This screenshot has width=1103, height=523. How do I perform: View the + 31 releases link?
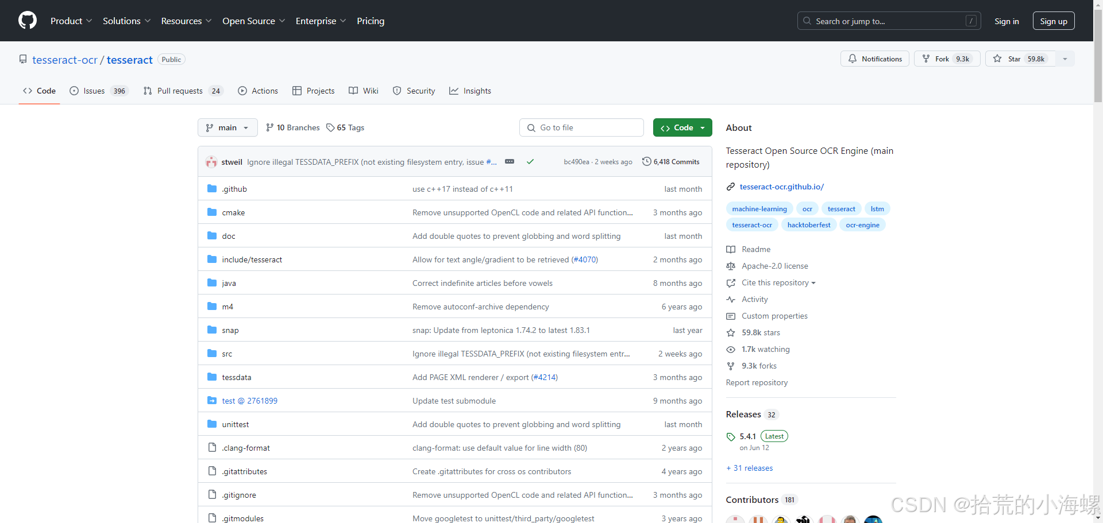click(750, 468)
